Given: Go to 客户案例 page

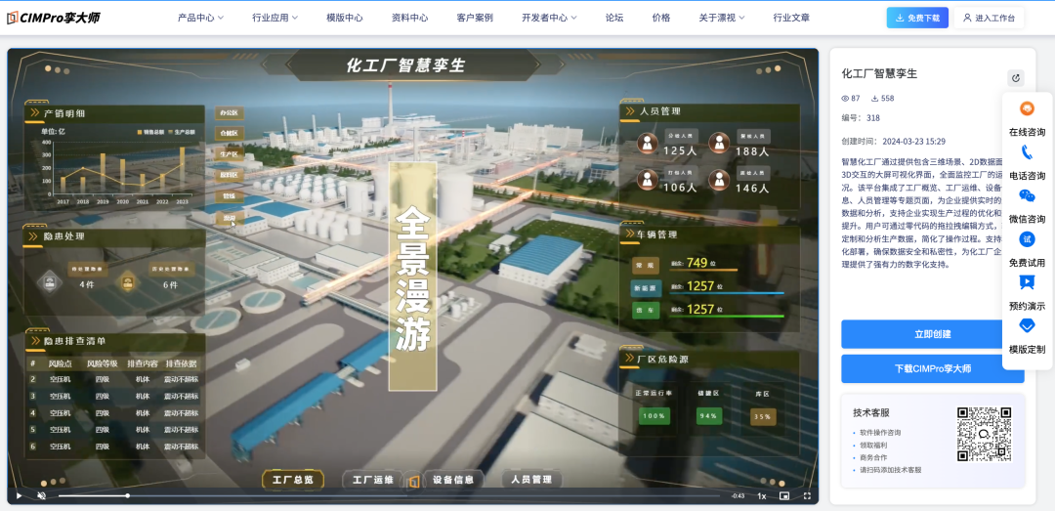Looking at the screenshot, I should (x=475, y=19).
